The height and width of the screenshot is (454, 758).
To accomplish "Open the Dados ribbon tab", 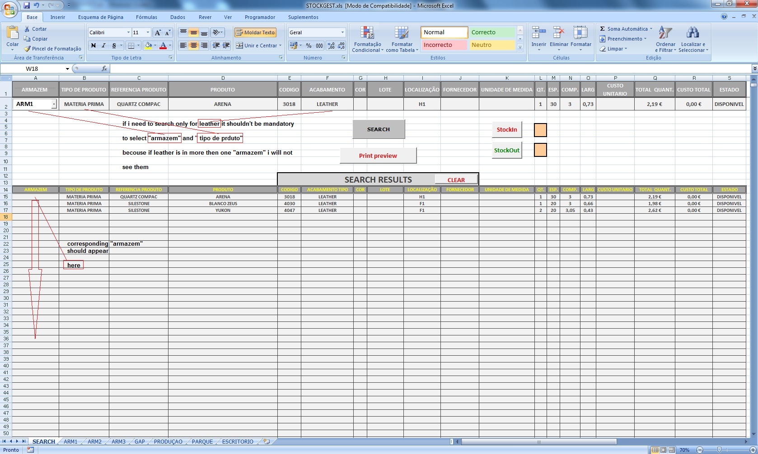I will tap(178, 17).
